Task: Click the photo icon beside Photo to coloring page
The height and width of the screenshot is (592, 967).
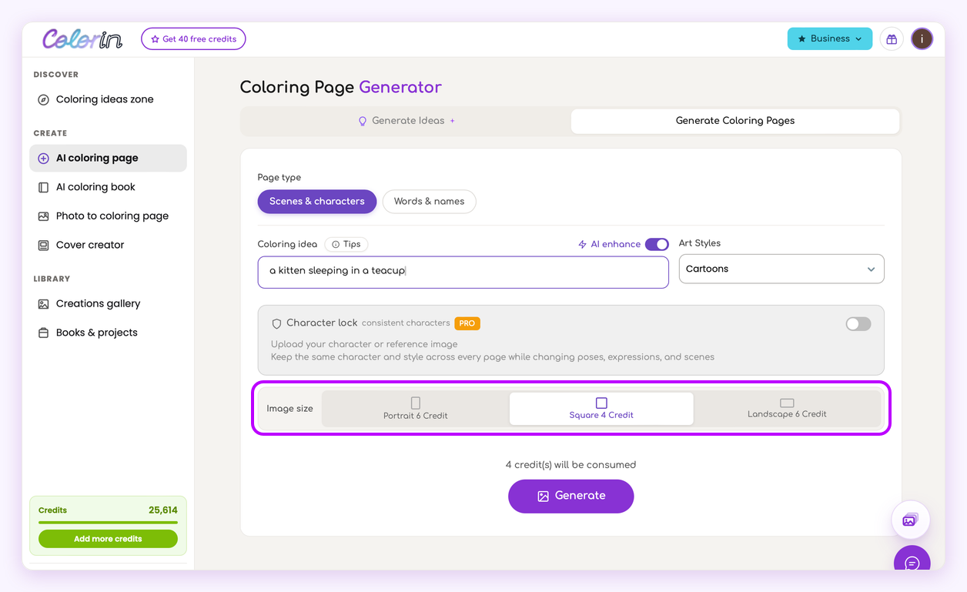Action: 44,216
